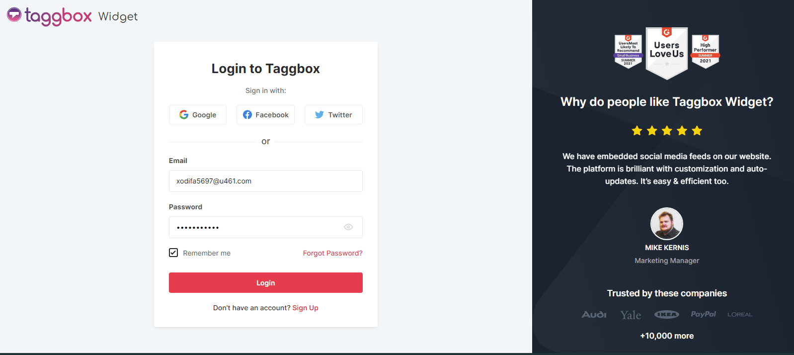Viewport: 794px width, 355px height.
Task: Sign in with Twitter button
Action: [333, 115]
